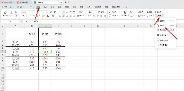This screenshot has height=91, width=184.
Task: Toggle underline formatting with the U button
Action: 30,16
